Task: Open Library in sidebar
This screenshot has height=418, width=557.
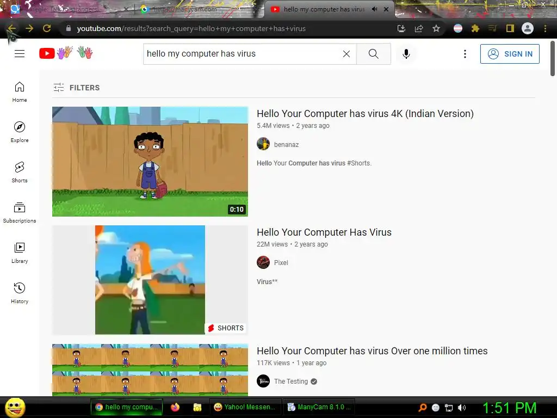Action: pyautogui.click(x=20, y=253)
